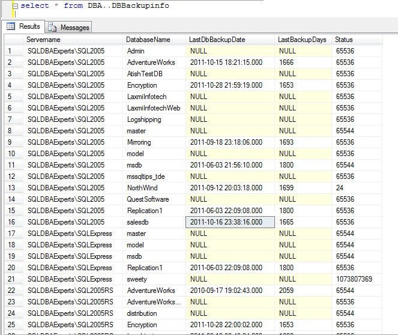Click the 1693 backup days cell
The height and width of the screenshot is (335, 398).
[x=303, y=142]
